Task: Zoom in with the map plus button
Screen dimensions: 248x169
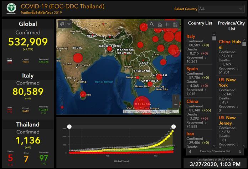Action: 176,98
